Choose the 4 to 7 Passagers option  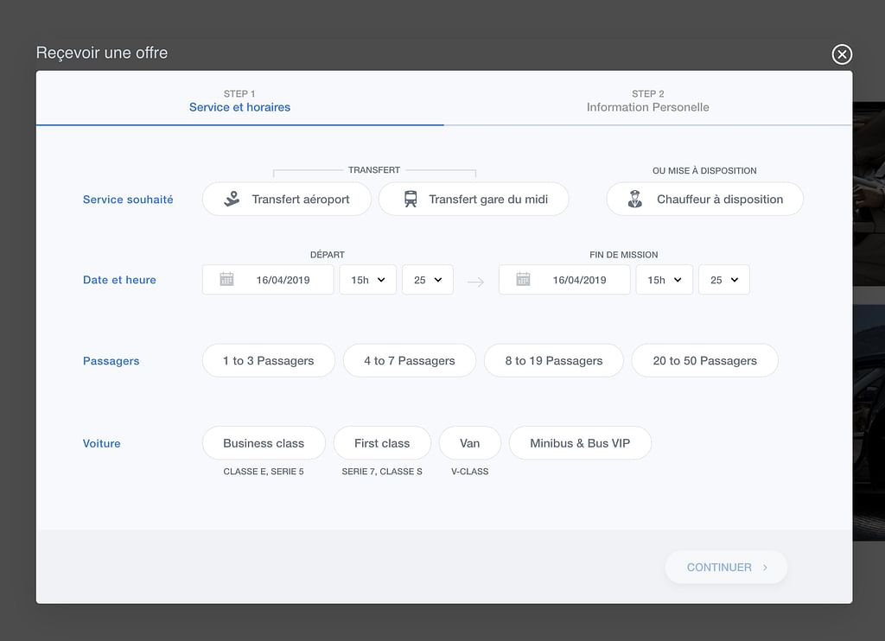pos(409,360)
